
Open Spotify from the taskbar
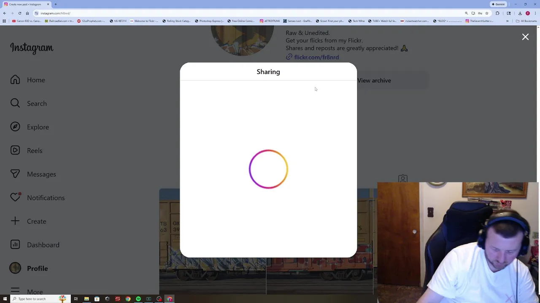(x=138, y=299)
